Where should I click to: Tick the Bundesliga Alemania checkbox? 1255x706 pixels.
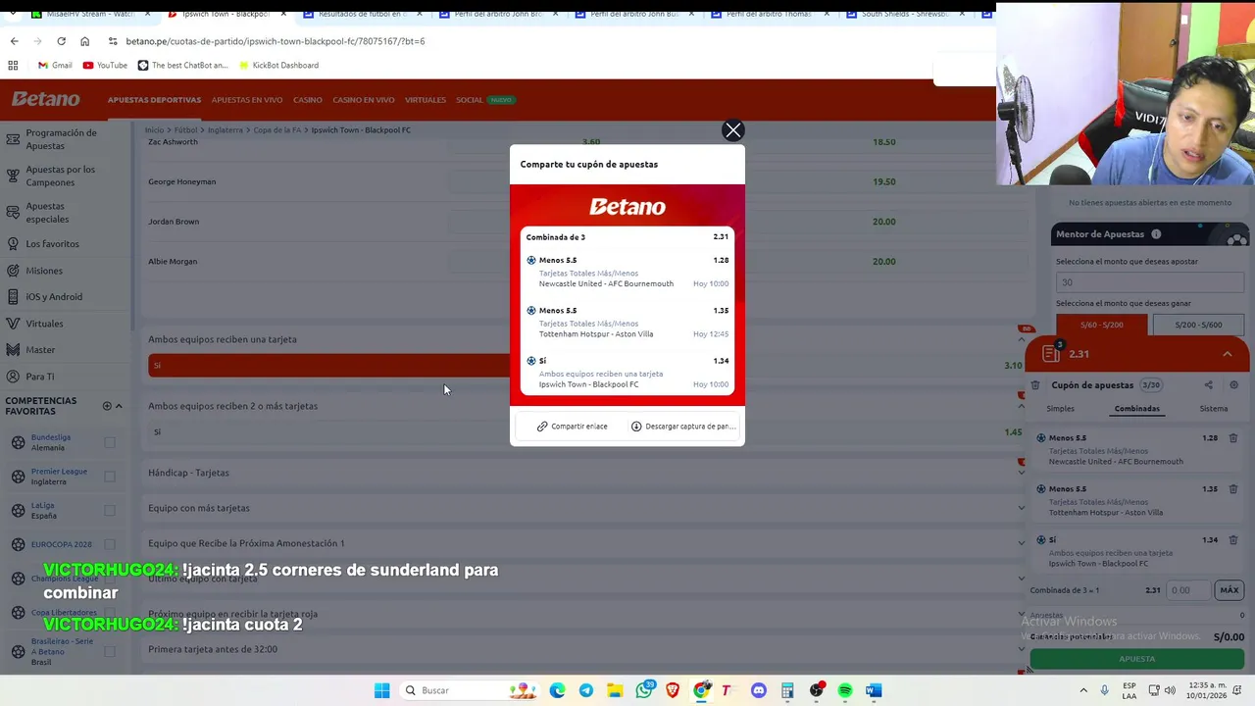(x=110, y=442)
